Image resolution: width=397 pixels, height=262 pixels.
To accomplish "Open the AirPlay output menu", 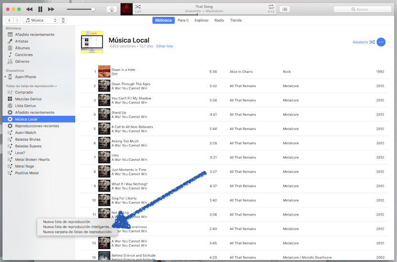I will [111, 9].
